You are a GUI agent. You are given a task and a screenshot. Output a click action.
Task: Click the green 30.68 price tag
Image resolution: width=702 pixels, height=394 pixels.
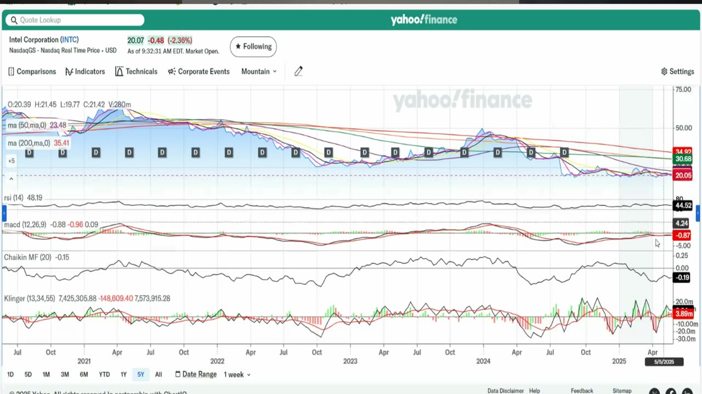(683, 159)
